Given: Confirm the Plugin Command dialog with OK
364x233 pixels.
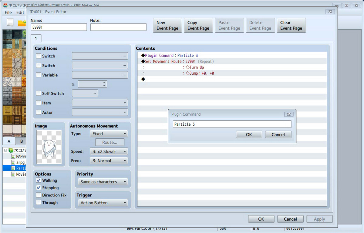Looking at the screenshot, I should tap(249, 134).
